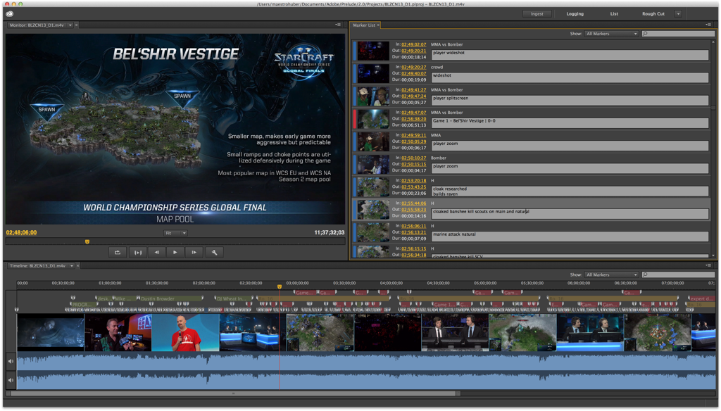
Task: Open the Monitor clip name dropdown
Action: 70,25
